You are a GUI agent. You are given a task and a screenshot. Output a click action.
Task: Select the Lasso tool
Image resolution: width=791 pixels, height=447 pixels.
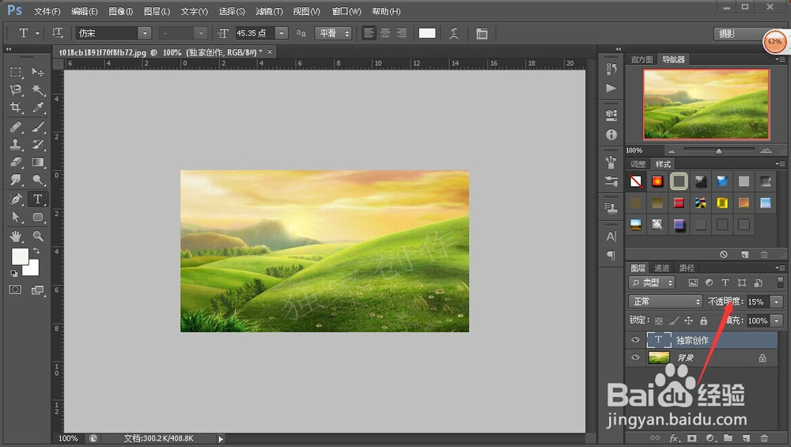[16, 90]
